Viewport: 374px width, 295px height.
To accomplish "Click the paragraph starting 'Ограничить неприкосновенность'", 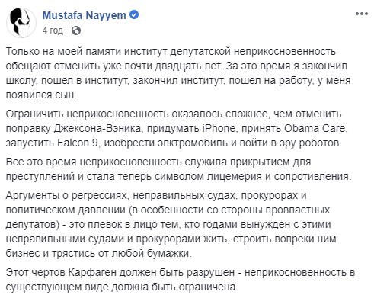I will [177, 128].
